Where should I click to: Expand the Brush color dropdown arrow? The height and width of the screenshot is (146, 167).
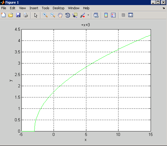pos(88,15)
